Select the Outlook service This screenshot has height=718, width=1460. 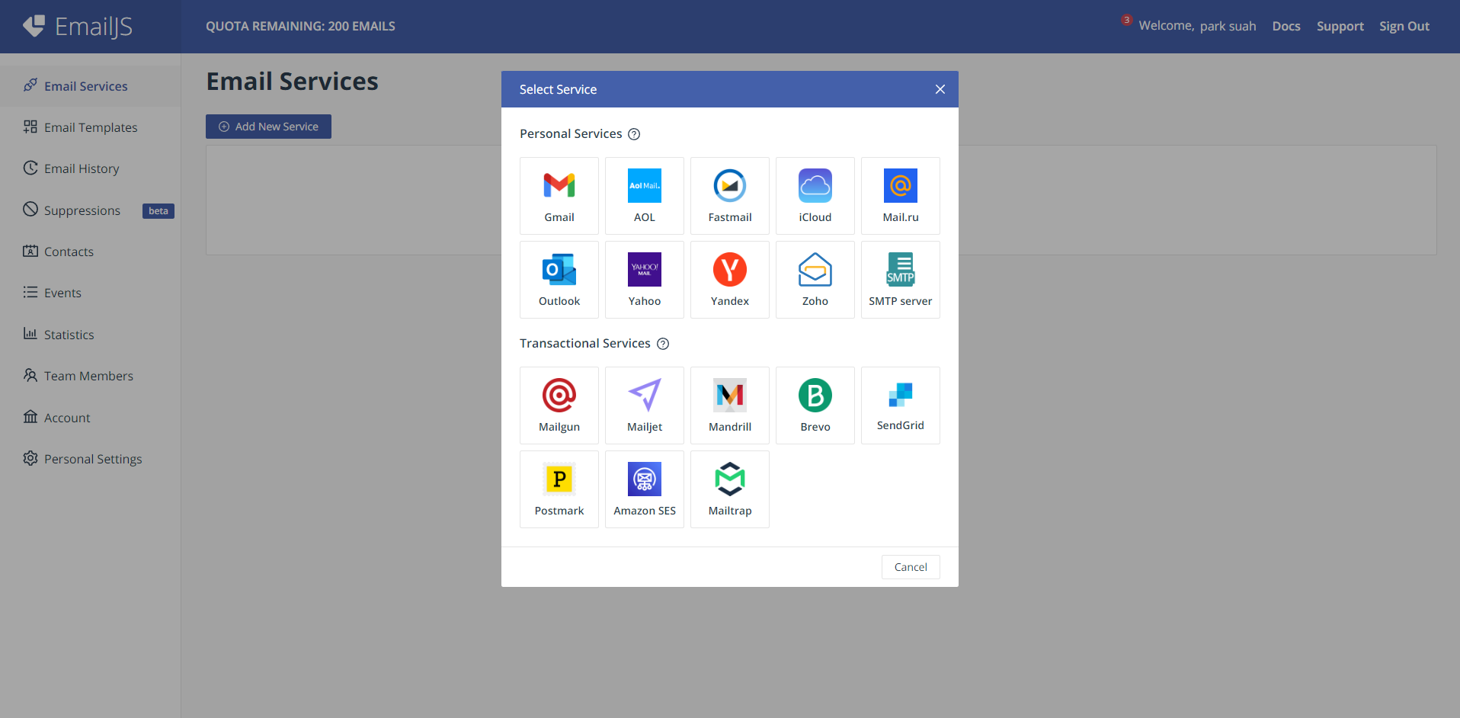click(559, 280)
